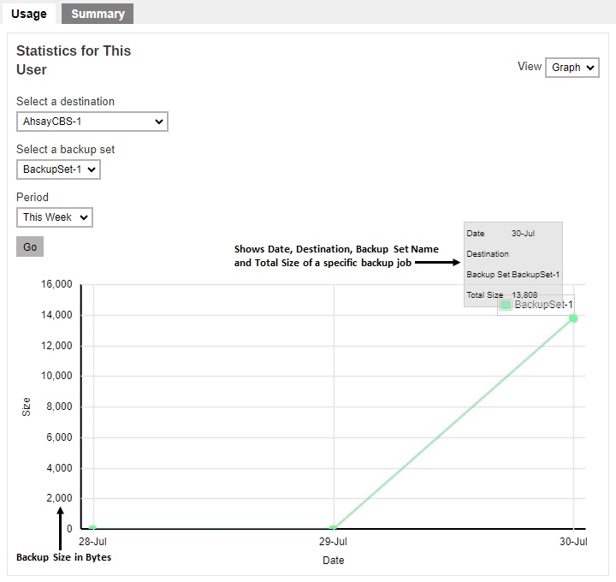The image size is (616, 582).
Task: Open the Summary tab
Action: tap(98, 14)
